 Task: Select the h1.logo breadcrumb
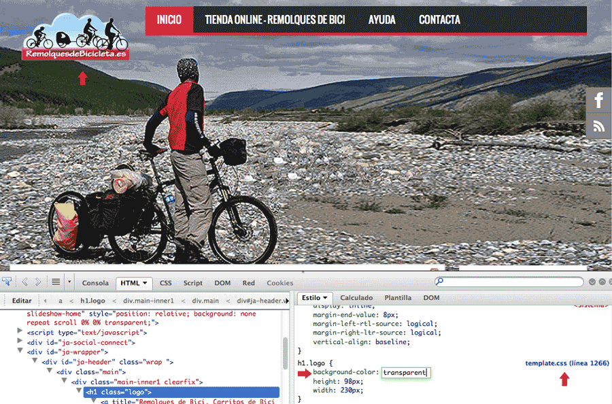pyautogui.click(x=92, y=301)
